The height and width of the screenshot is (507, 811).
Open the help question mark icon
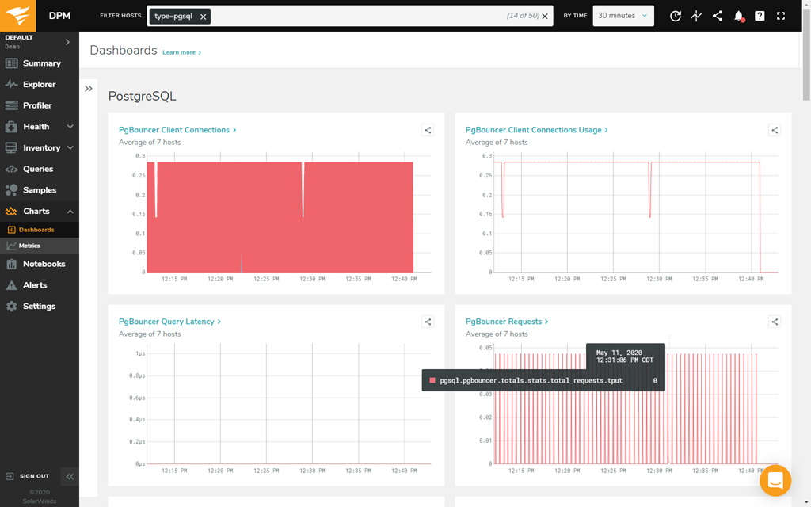(760, 16)
